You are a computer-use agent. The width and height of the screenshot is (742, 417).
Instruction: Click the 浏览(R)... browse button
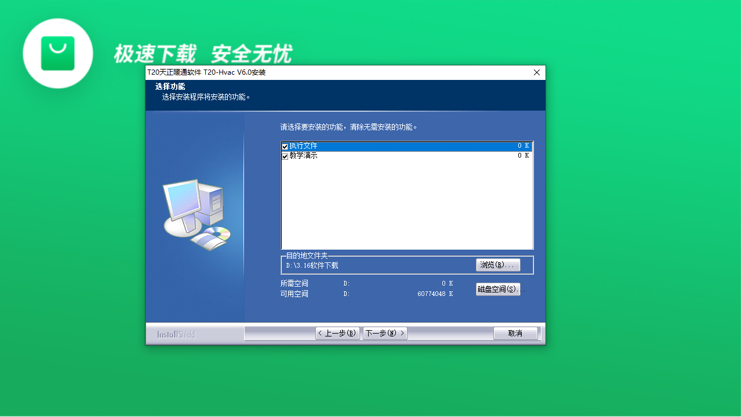point(498,265)
